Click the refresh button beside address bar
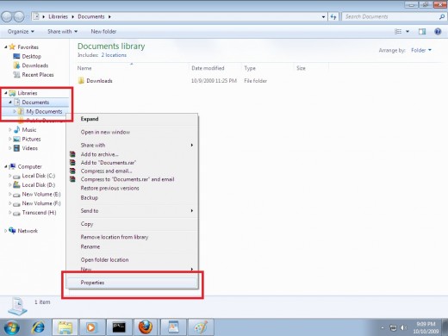 pyautogui.click(x=333, y=17)
